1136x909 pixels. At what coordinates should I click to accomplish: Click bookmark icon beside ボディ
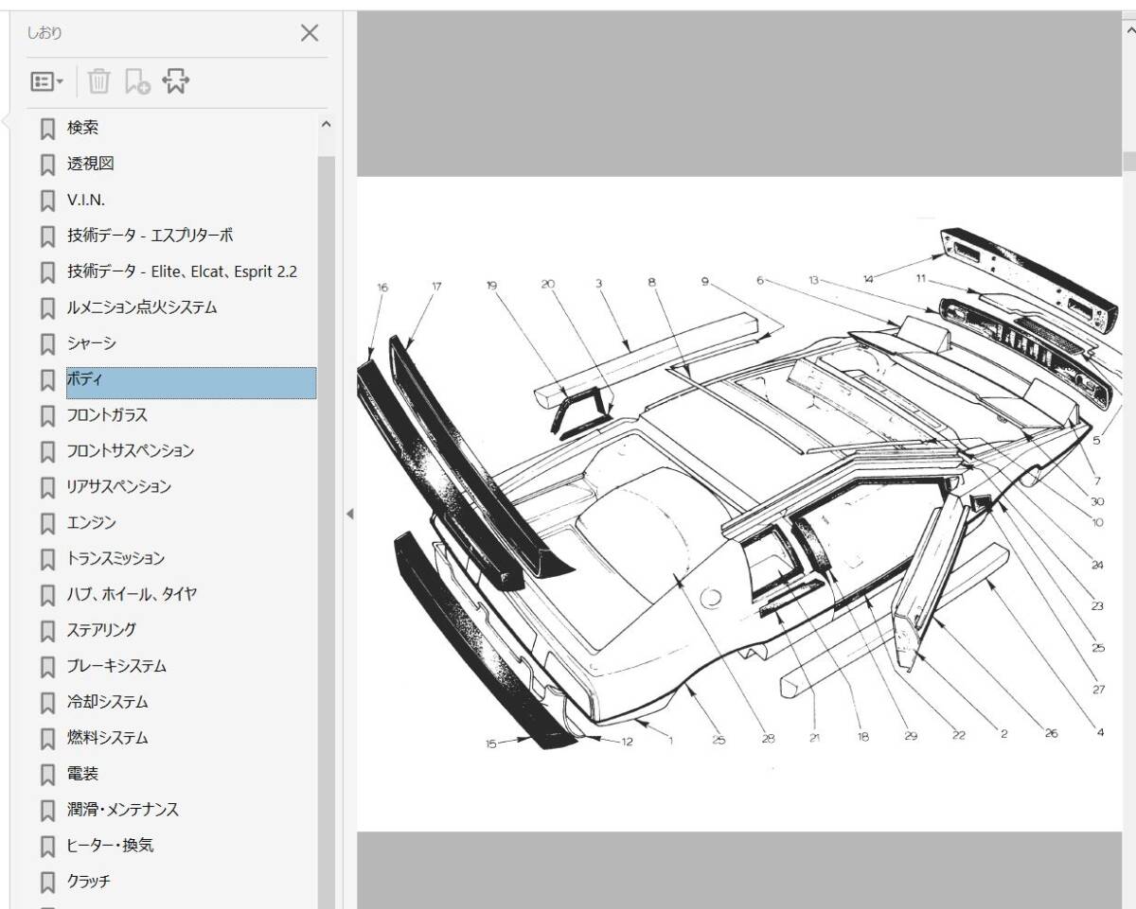pos(47,380)
